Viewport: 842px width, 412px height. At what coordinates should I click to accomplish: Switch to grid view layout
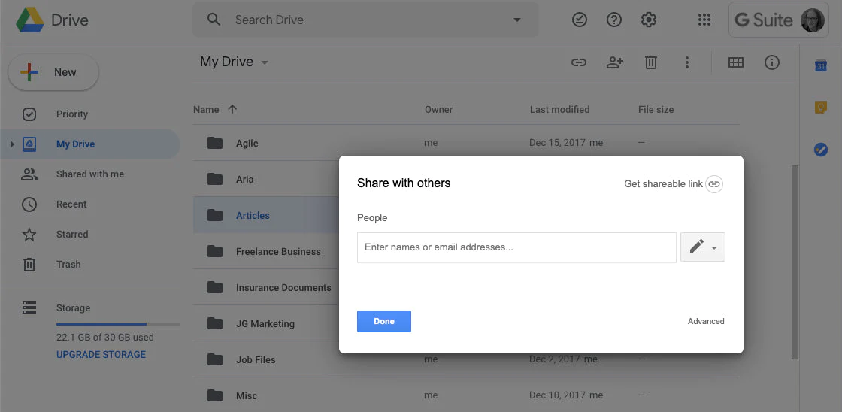[x=736, y=62]
